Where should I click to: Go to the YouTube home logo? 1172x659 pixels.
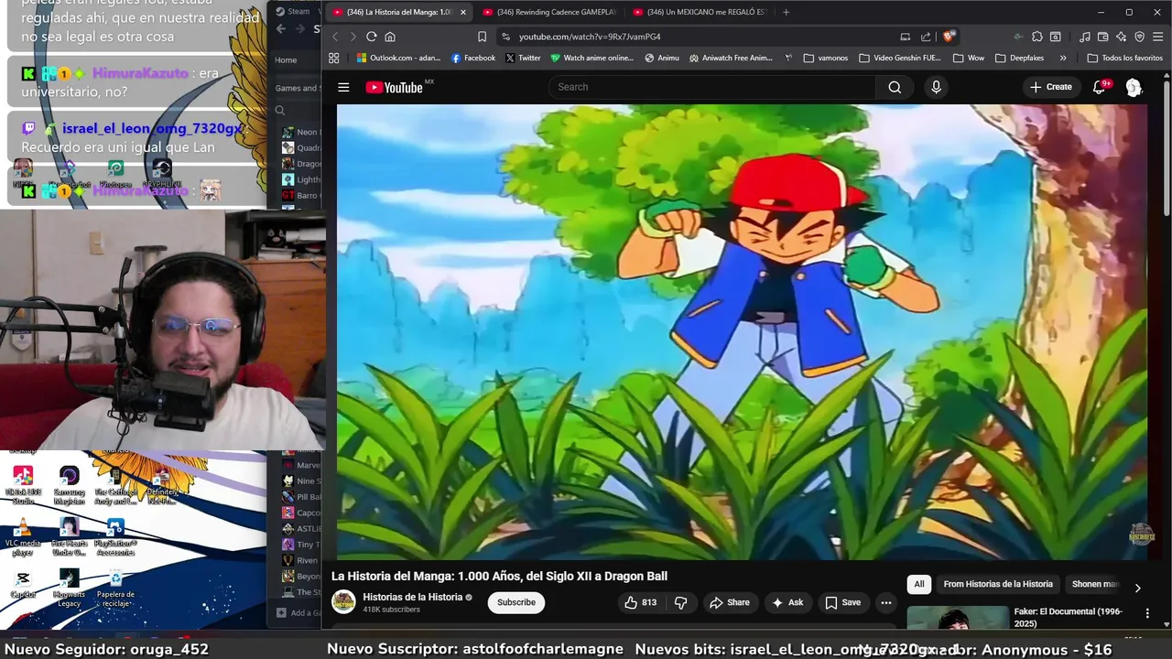(x=394, y=87)
